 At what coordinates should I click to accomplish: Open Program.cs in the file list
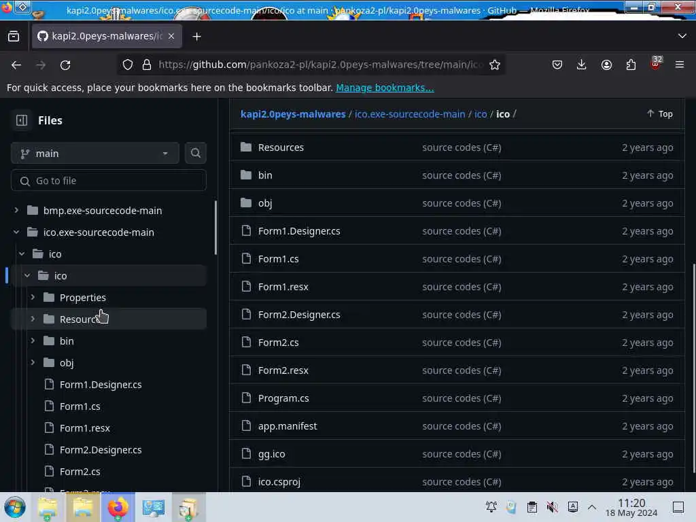pyautogui.click(x=283, y=398)
